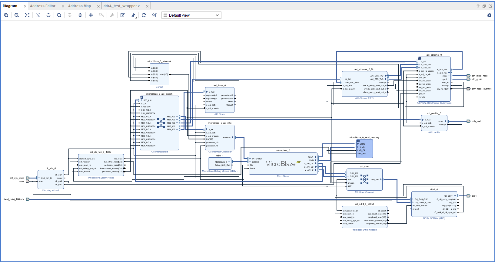Viewport: 495px width, 262px height.
Task: Click the Zoom In magnifier icon
Action: coord(6,15)
